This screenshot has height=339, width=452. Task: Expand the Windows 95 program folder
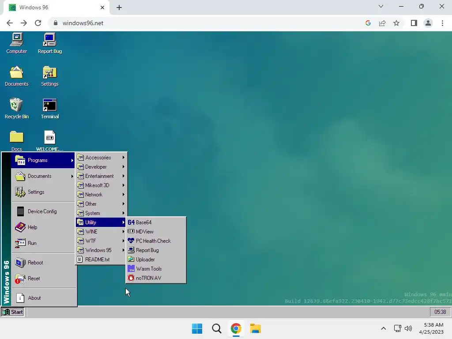coord(101,250)
